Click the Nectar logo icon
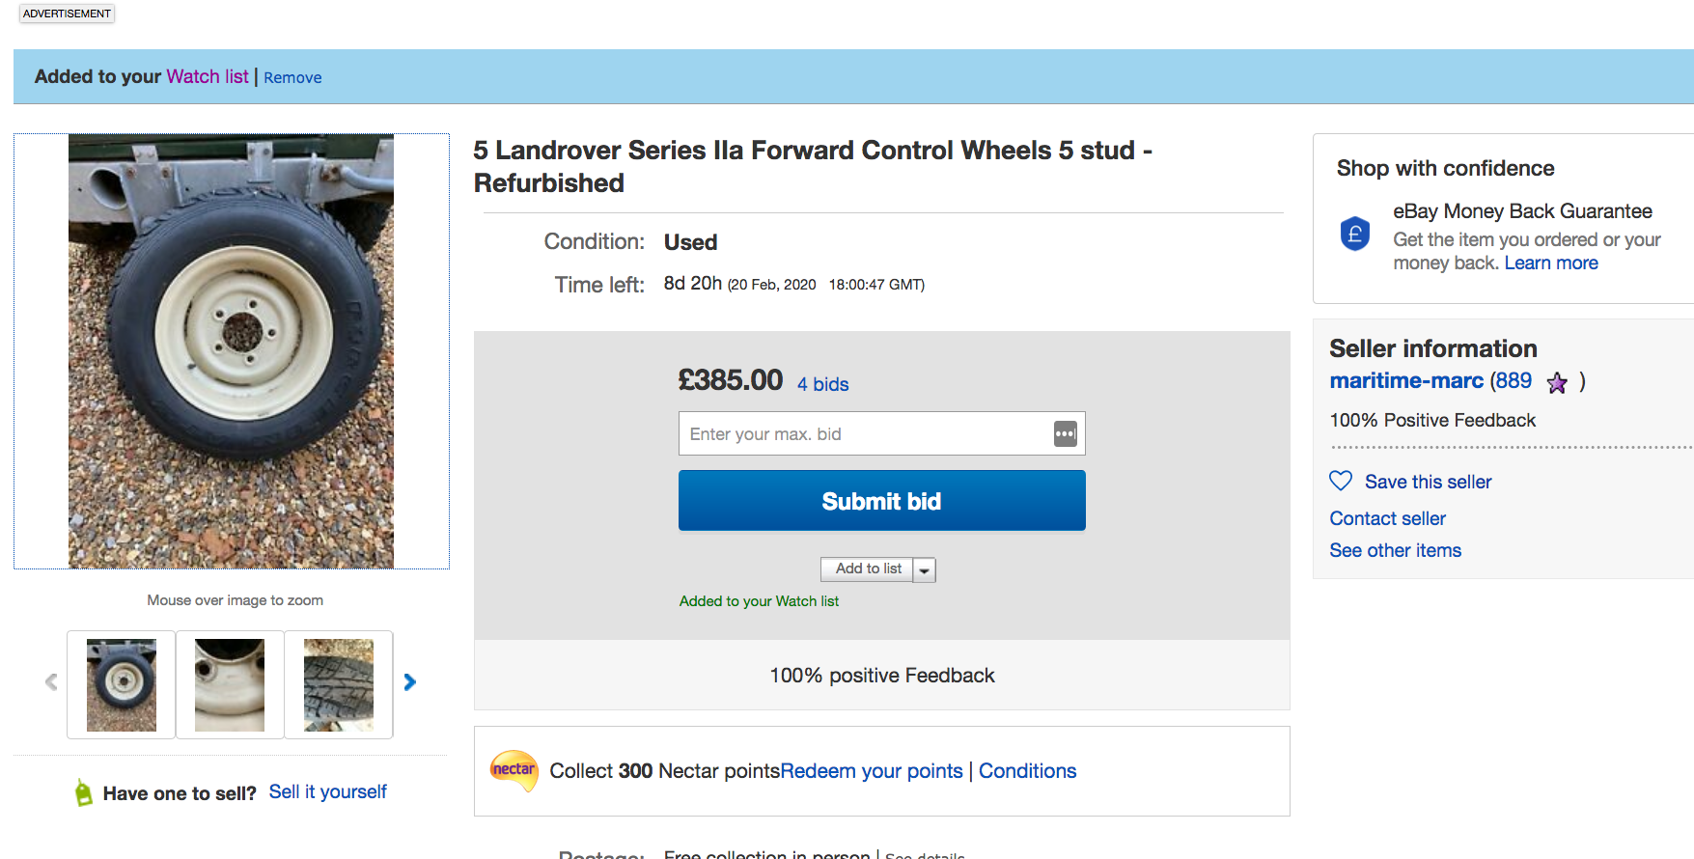The image size is (1694, 859). coord(514,770)
